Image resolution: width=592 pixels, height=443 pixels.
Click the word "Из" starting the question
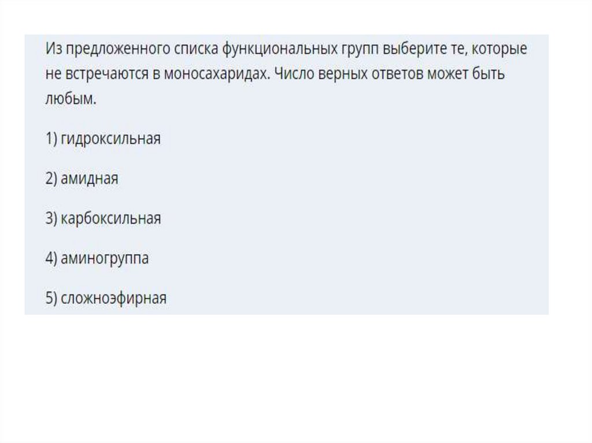(53, 50)
